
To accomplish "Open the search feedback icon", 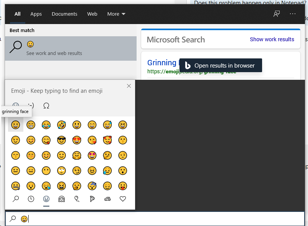I will 277,14.
